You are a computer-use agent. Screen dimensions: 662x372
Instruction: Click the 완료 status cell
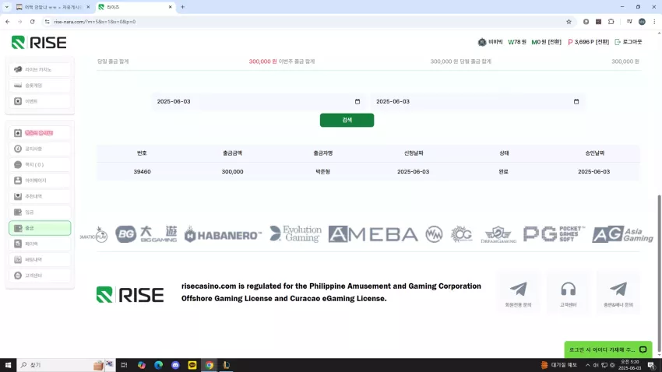[503, 172]
